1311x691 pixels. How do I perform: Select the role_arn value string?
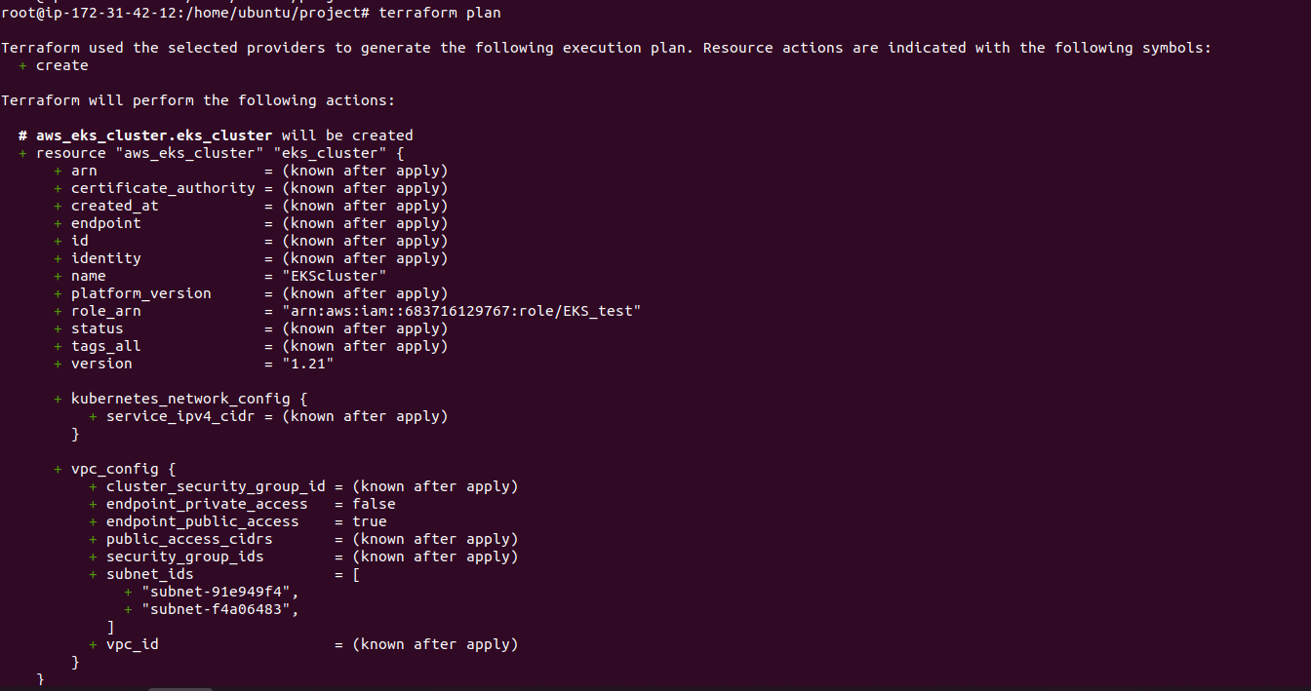coord(454,311)
